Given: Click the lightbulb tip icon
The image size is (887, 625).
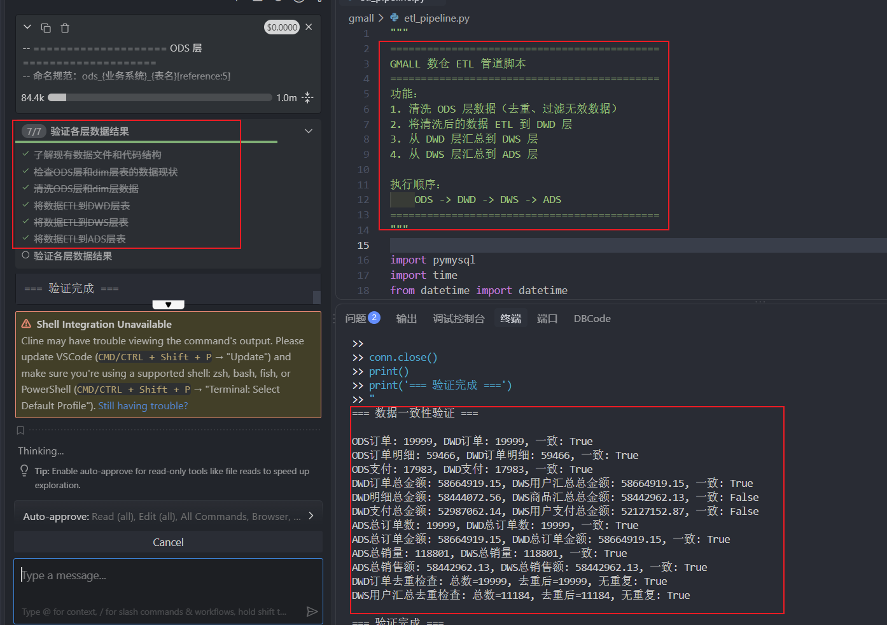Looking at the screenshot, I should (x=24, y=471).
